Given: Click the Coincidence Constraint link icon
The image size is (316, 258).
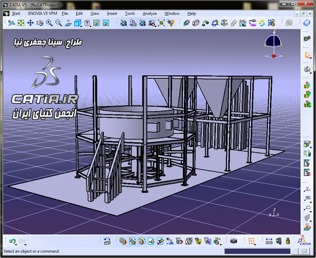Looking at the screenshot, I should click(186, 23).
